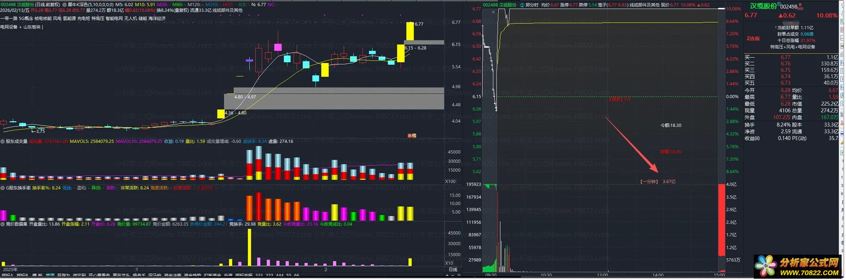The image size is (846, 280).
Task: Open the 山东板块 region label
Action: (x=32, y=27)
